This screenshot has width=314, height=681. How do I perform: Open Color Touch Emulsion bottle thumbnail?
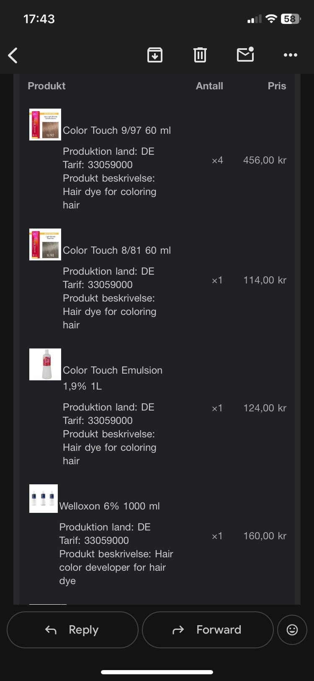pos(45,364)
